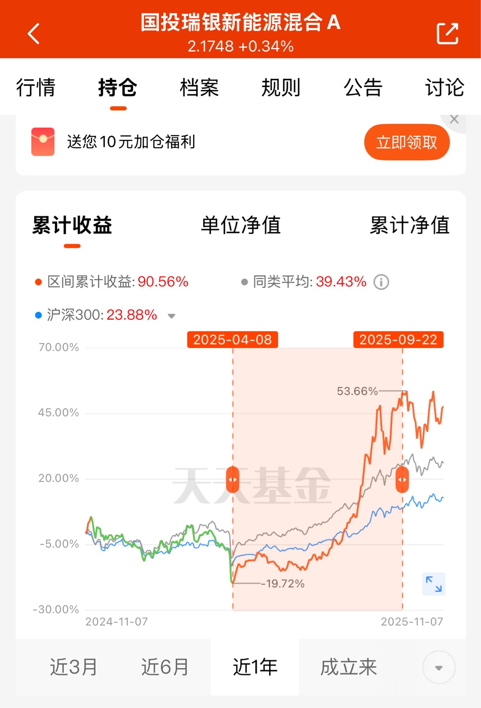Tap the back arrow icon
481x708 pixels.
pyautogui.click(x=33, y=33)
